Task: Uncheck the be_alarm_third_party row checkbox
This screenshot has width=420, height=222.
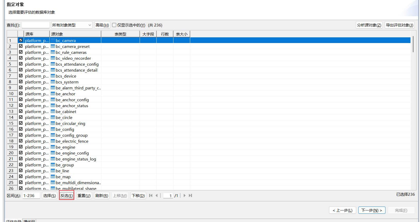Action: (21, 88)
